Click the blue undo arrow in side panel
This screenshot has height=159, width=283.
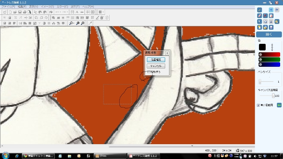tap(271, 10)
